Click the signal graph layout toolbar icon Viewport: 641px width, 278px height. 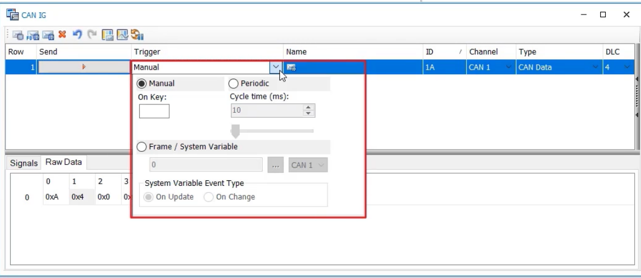pyautogui.click(x=122, y=35)
